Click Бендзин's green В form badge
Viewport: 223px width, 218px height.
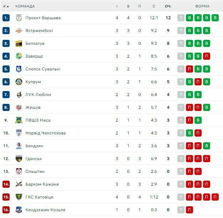[207, 146]
